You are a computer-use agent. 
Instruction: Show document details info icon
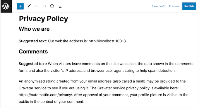52,6
